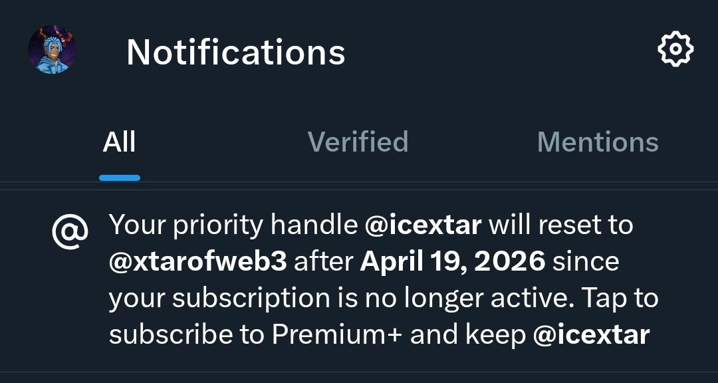The width and height of the screenshot is (718, 383).
Task: Switch to the Verified tab
Action: 358,142
